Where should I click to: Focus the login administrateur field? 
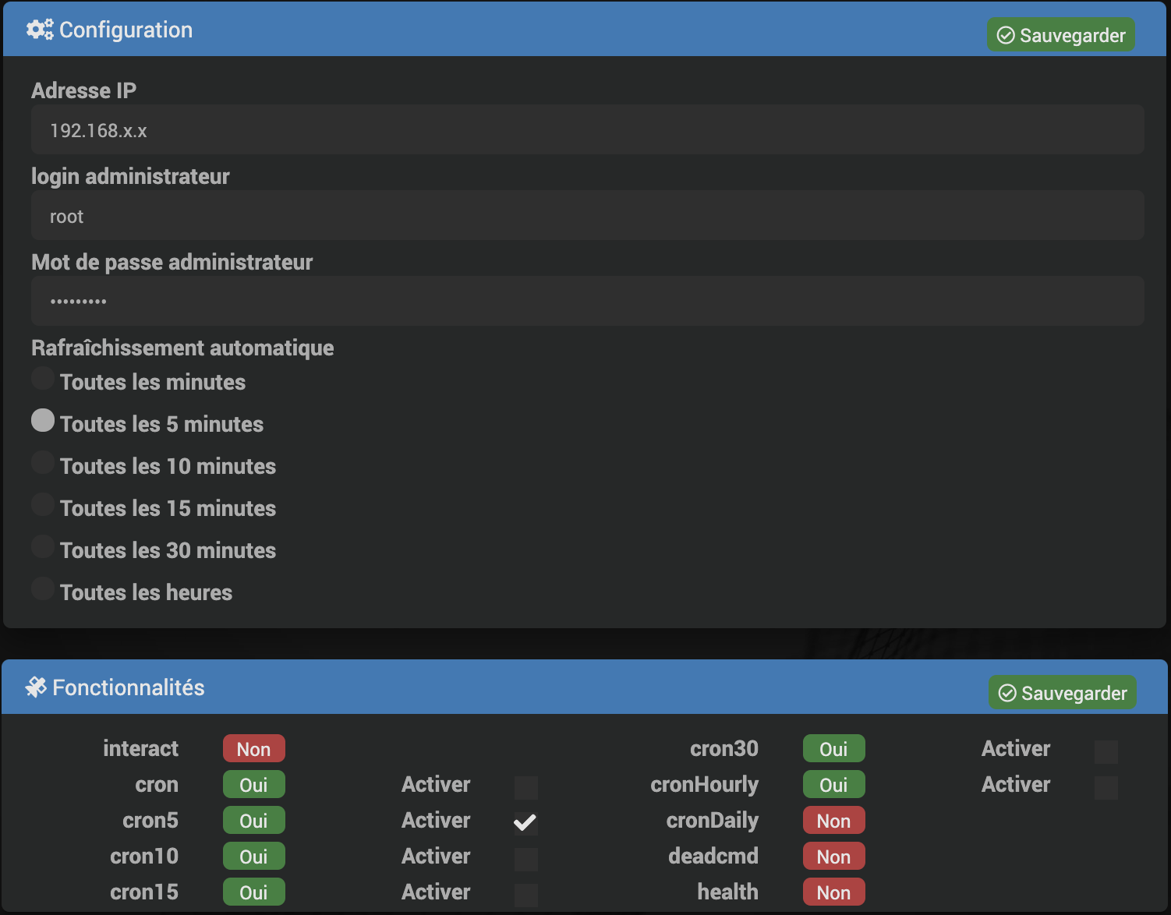pyautogui.click(x=587, y=216)
